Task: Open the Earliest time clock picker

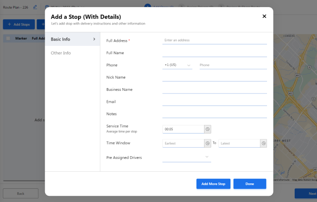Action: pyautogui.click(x=208, y=143)
